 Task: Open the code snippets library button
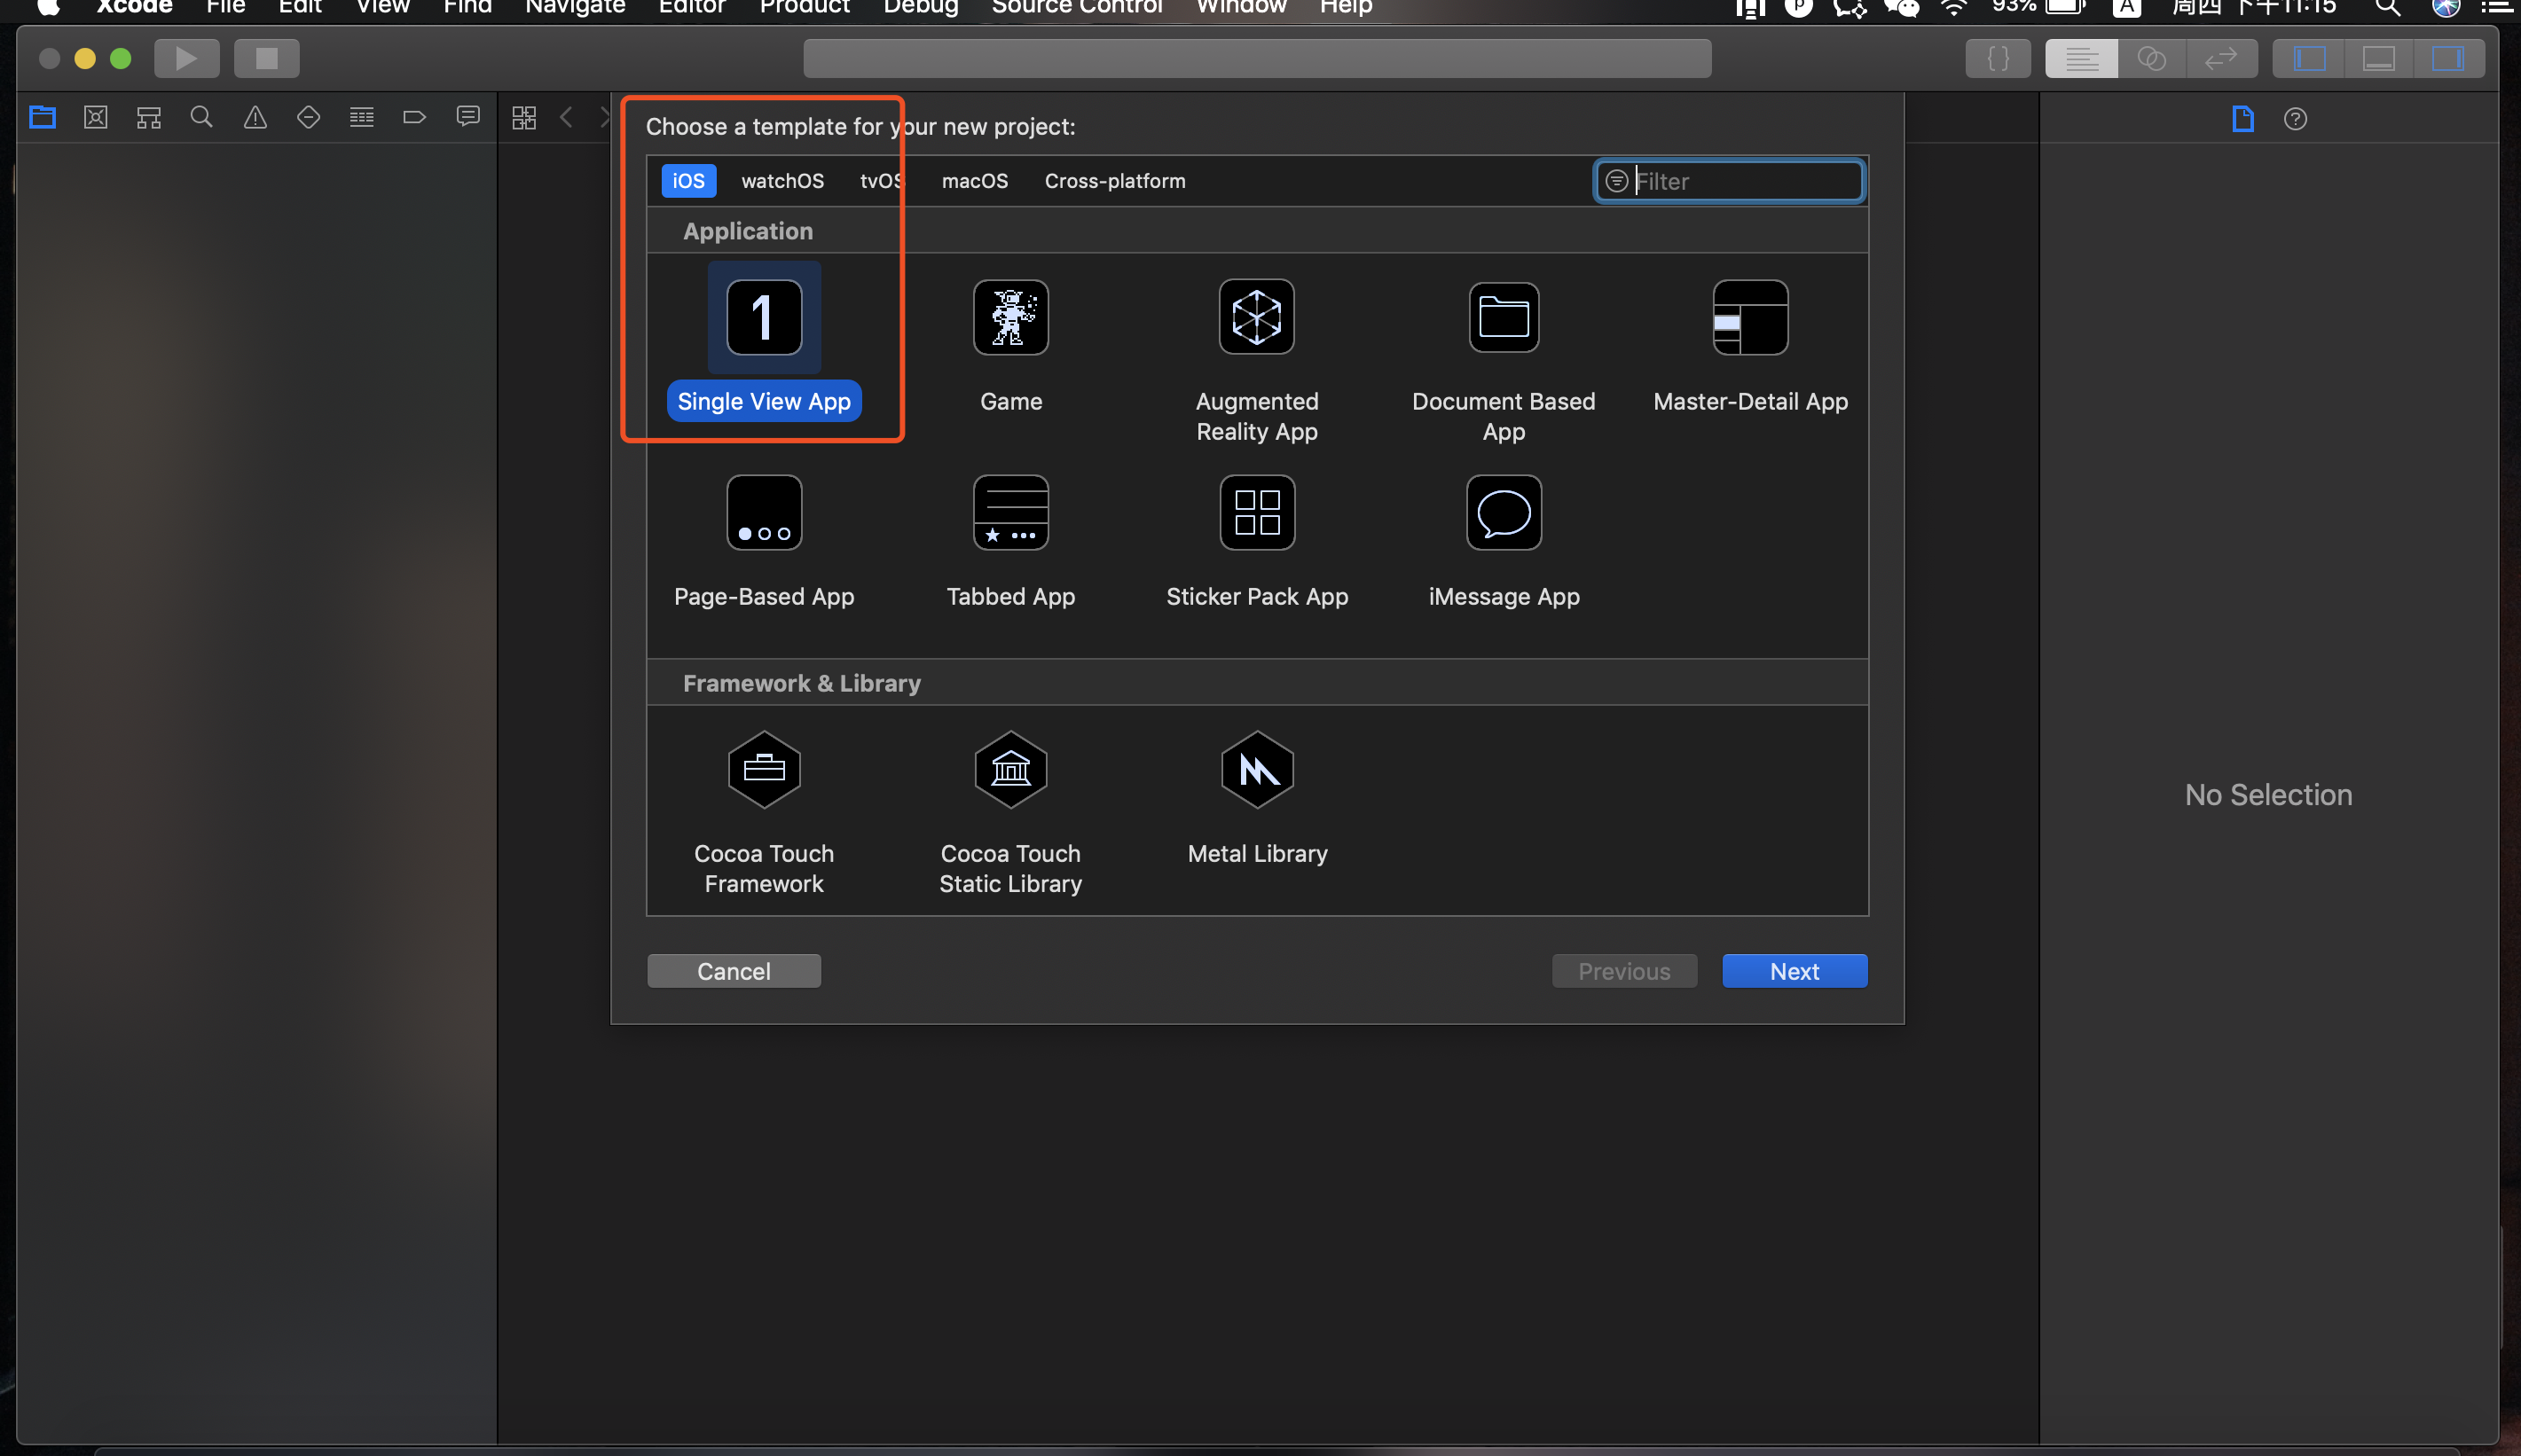(x=1998, y=58)
